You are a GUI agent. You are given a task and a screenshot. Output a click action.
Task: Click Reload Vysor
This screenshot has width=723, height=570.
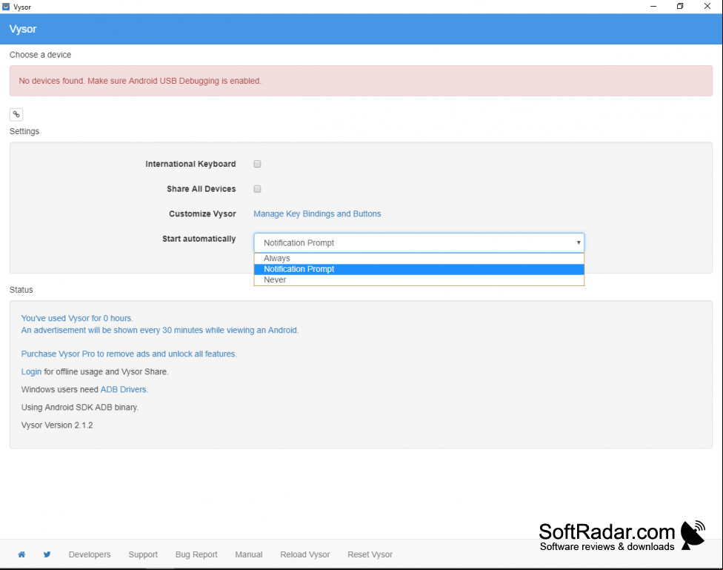[304, 554]
